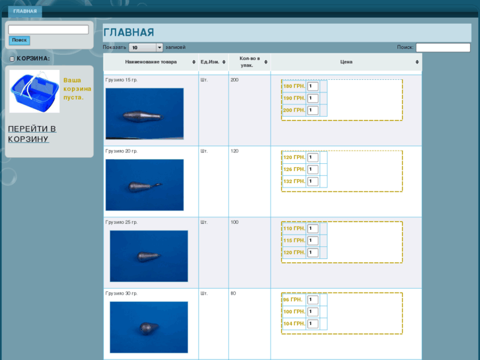Click the Грузило 30 гр. product name
The height and width of the screenshot is (360, 480).
click(121, 293)
